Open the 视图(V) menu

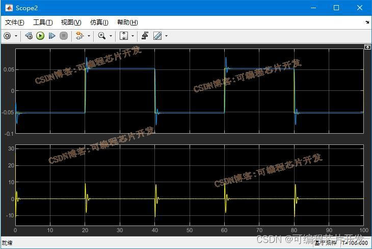click(71, 22)
